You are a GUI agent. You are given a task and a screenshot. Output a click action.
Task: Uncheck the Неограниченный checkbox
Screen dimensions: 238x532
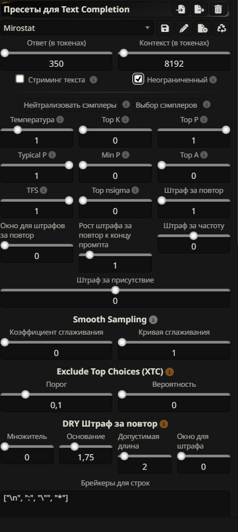click(138, 79)
